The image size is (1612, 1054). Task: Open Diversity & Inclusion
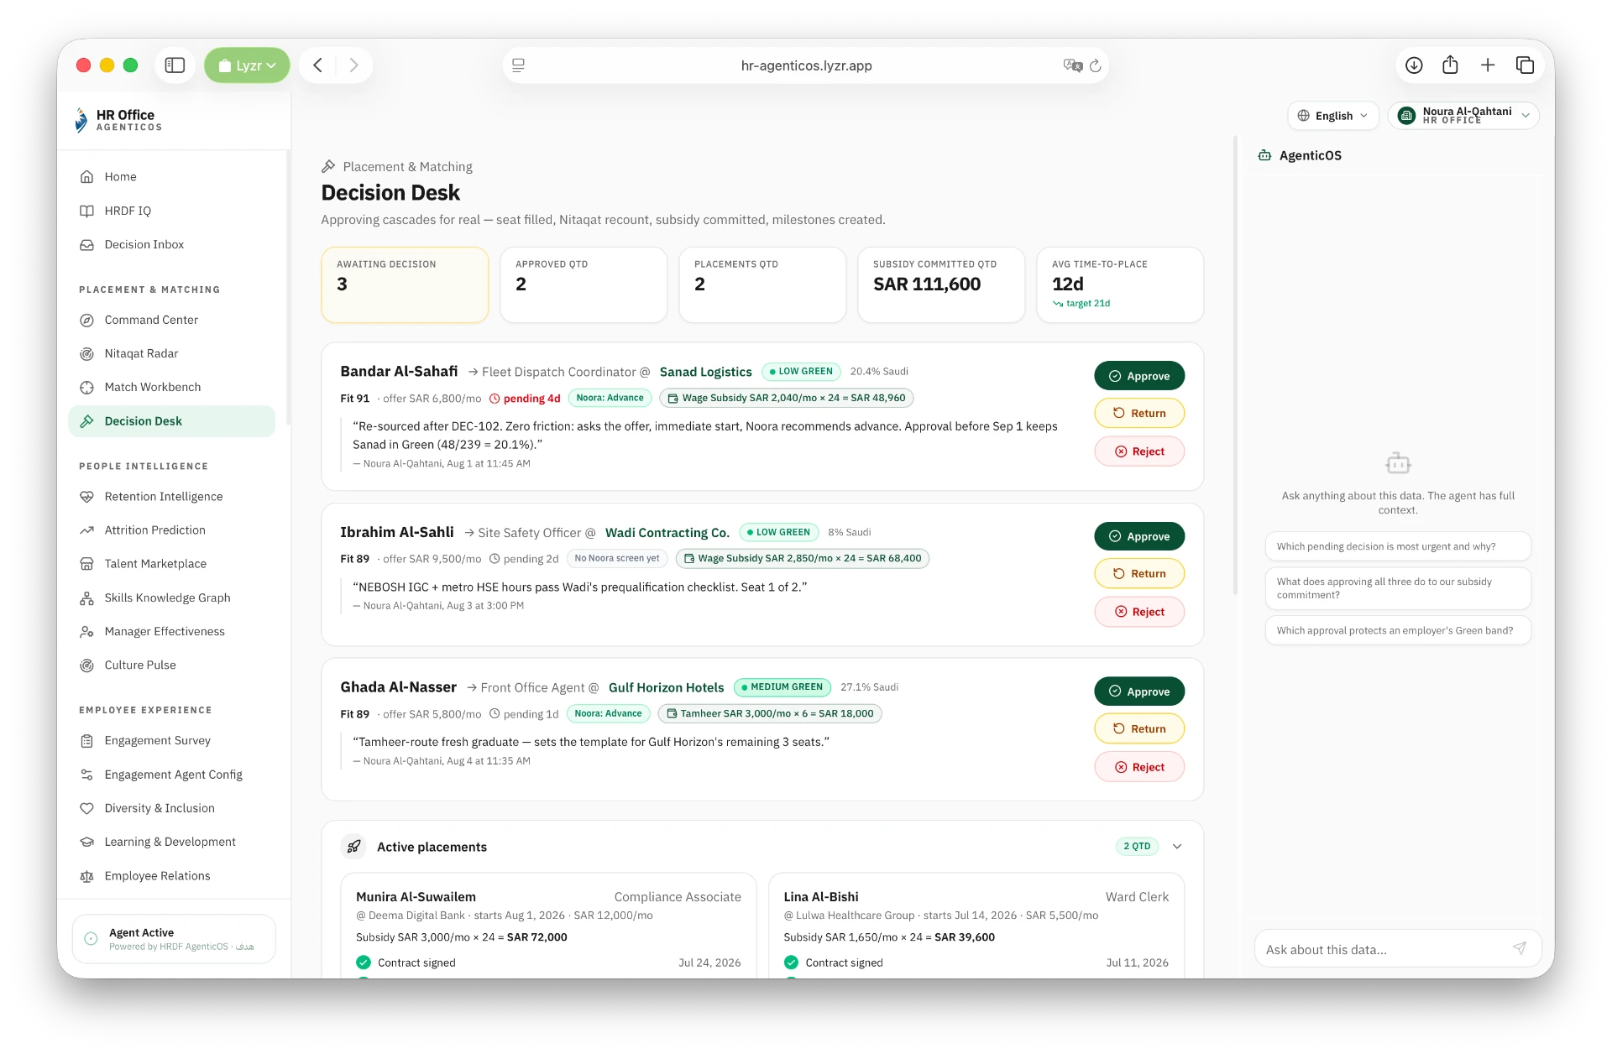pyautogui.click(x=171, y=808)
